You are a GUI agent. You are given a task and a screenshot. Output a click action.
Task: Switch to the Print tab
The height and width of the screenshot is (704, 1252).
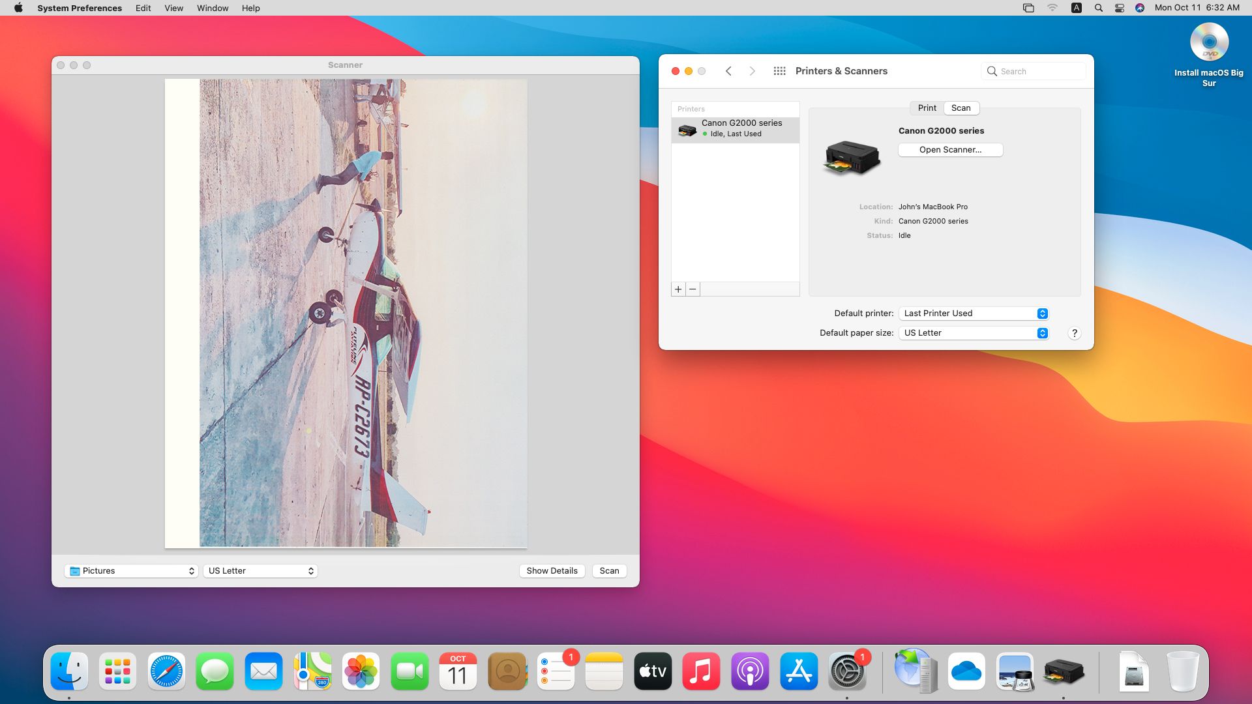(x=927, y=108)
